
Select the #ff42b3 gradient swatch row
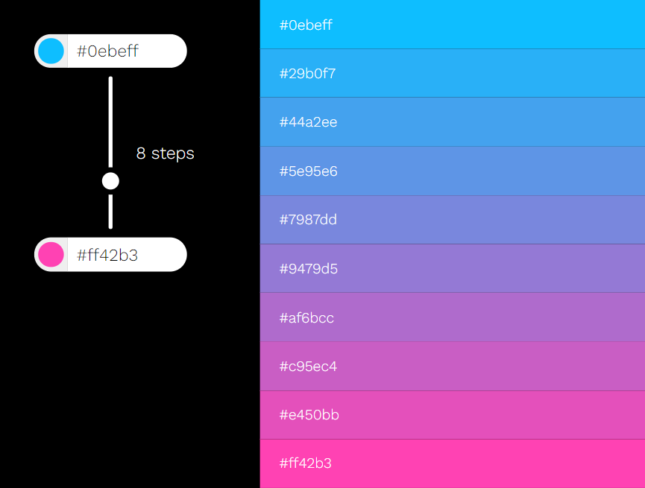[453, 463]
